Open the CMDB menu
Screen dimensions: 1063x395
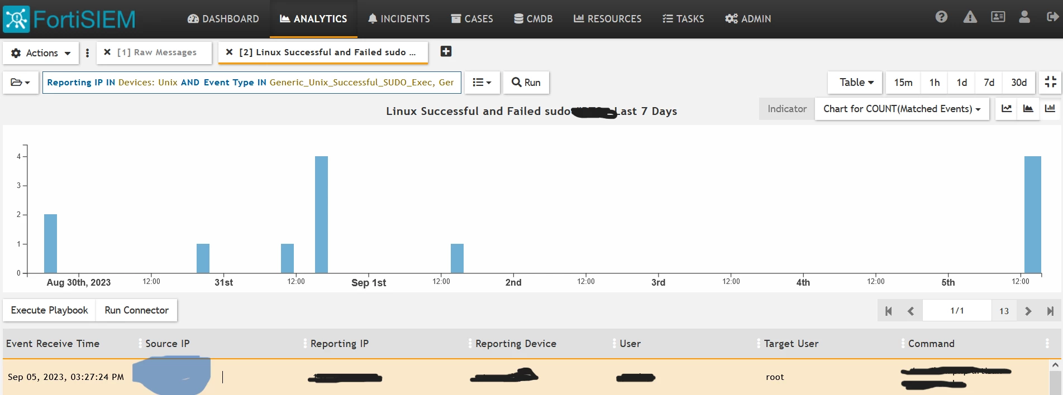click(533, 19)
